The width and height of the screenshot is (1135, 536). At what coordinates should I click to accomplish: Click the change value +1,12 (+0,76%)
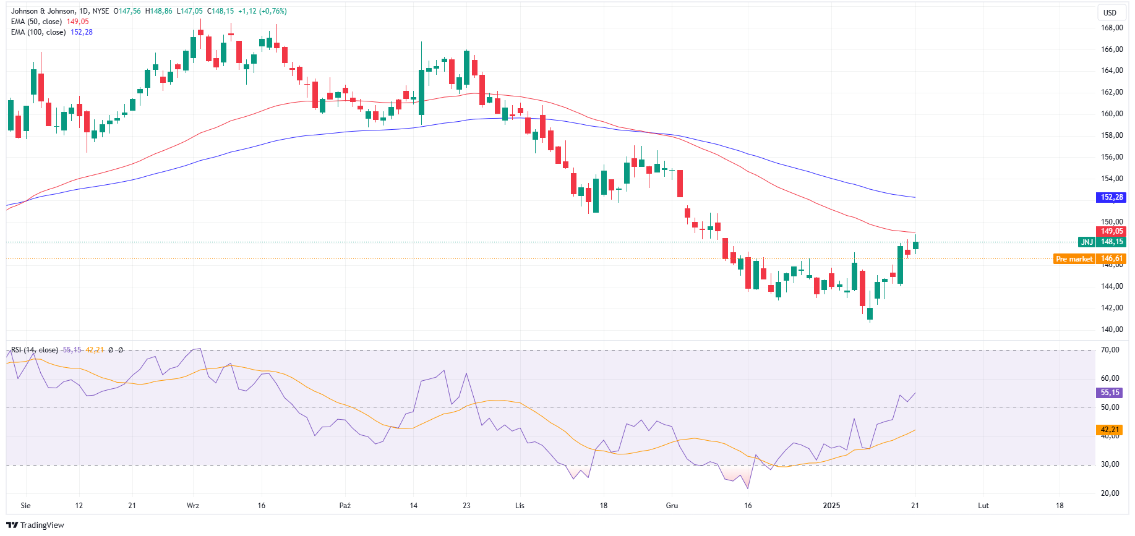point(262,11)
